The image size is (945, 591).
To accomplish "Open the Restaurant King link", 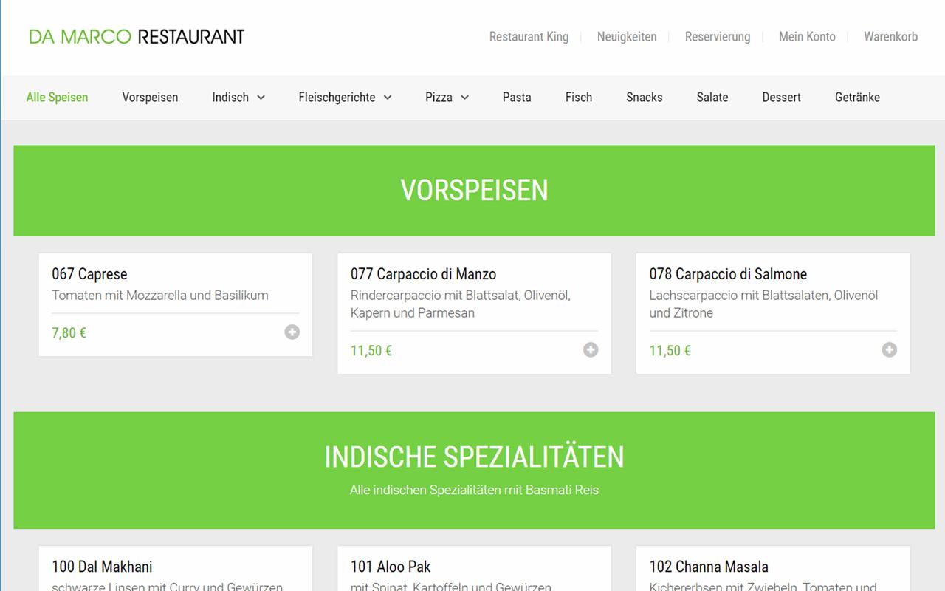I will (529, 36).
